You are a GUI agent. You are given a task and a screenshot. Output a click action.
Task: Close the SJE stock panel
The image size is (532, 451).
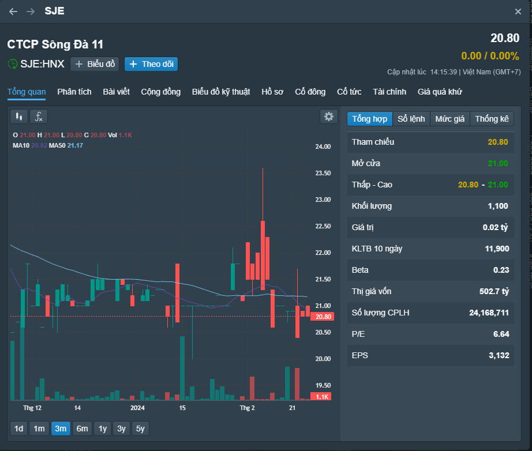[x=518, y=12]
